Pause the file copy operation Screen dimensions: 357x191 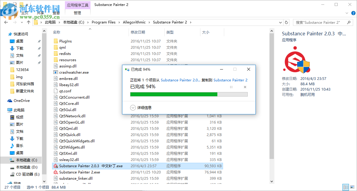point(231,87)
